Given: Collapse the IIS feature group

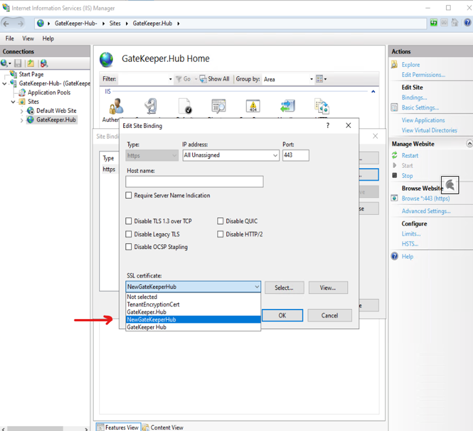Looking at the screenshot, I should (373, 91).
